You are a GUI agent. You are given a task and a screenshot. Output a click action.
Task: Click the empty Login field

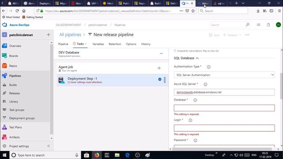(x=224, y=128)
